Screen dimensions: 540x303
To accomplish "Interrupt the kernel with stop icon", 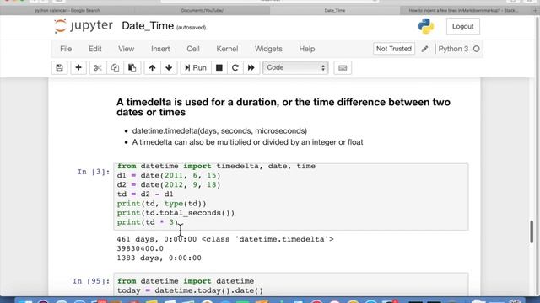I will click(x=219, y=67).
